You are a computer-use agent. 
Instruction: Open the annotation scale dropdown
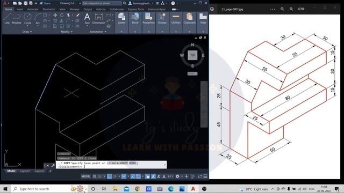coord(170,176)
